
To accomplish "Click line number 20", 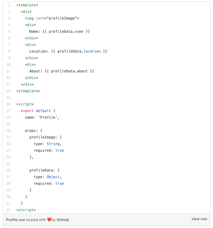I will [8, 131].
